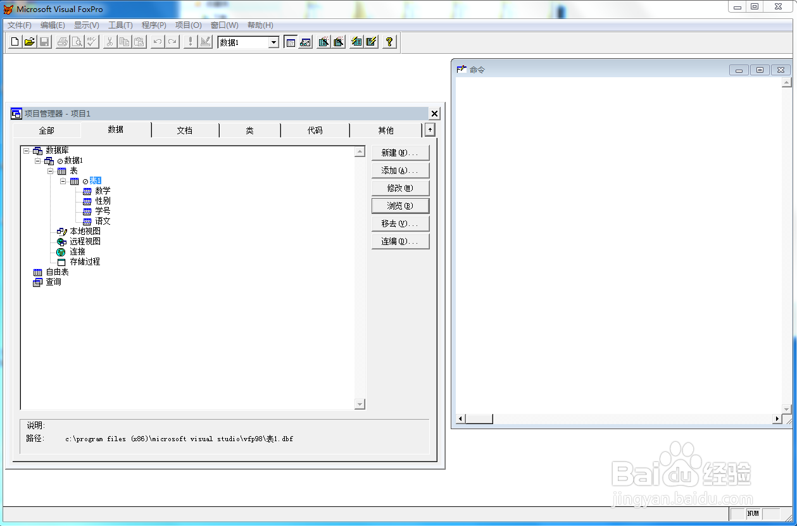Select the 连接 tree item

(x=77, y=252)
